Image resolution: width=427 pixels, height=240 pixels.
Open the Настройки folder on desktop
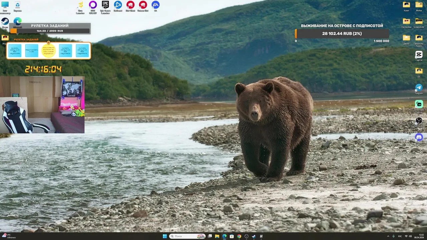[406, 23]
